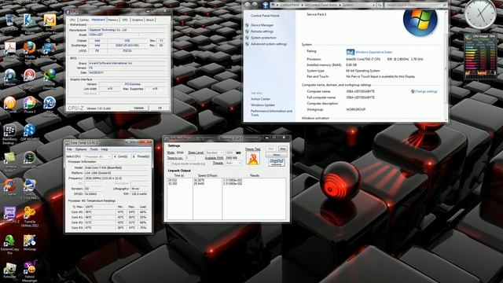Open the blue YU desktop shortcut
Viewport: 503px width, 283px height.
(x=50, y=104)
